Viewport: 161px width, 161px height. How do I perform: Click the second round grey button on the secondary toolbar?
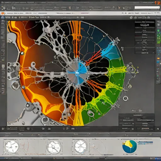(136, 18)
